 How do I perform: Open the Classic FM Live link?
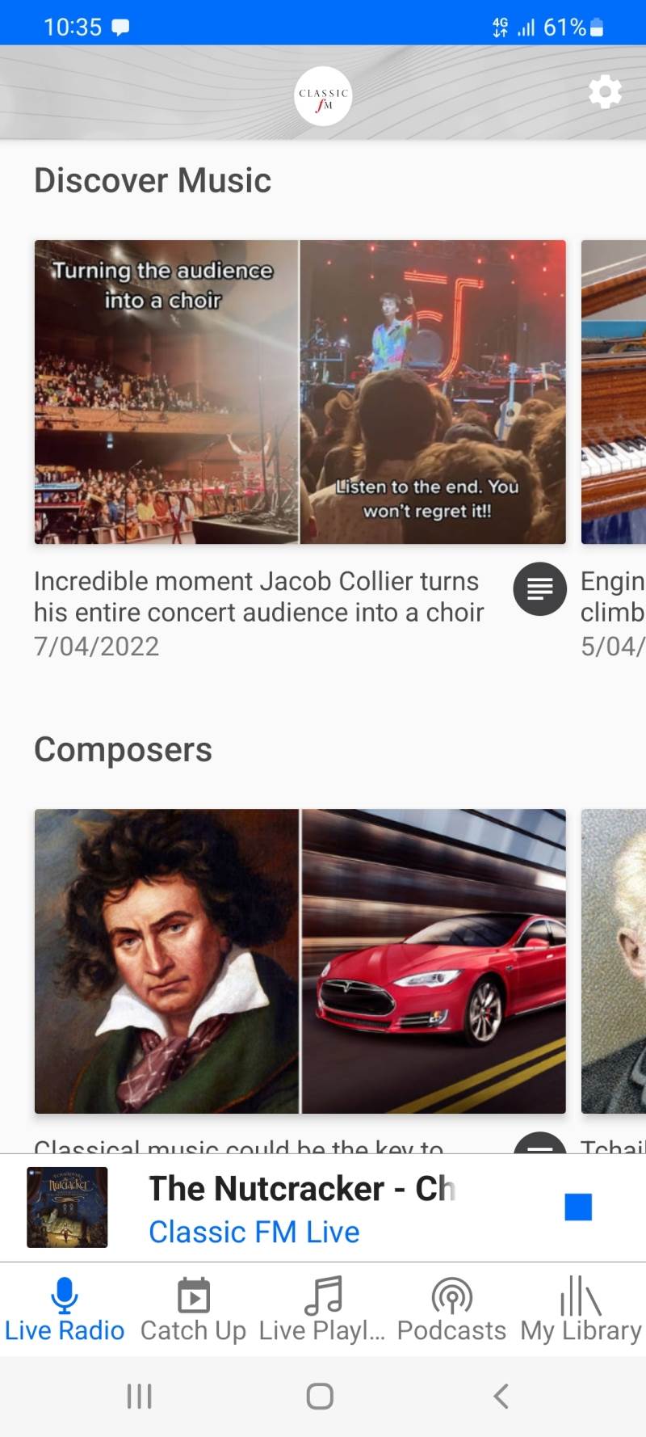click(254, 1232)
